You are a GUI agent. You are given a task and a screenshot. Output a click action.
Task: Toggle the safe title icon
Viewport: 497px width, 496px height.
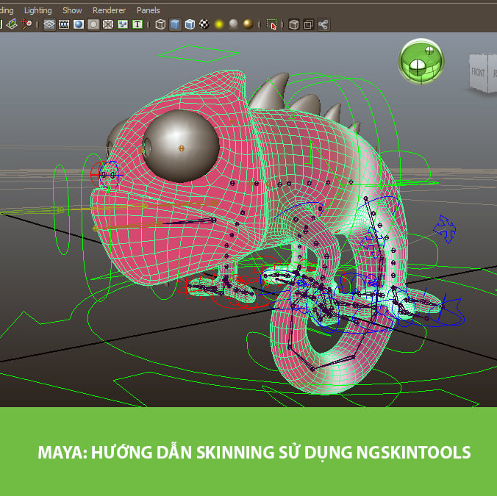click(x=137, y=24)
